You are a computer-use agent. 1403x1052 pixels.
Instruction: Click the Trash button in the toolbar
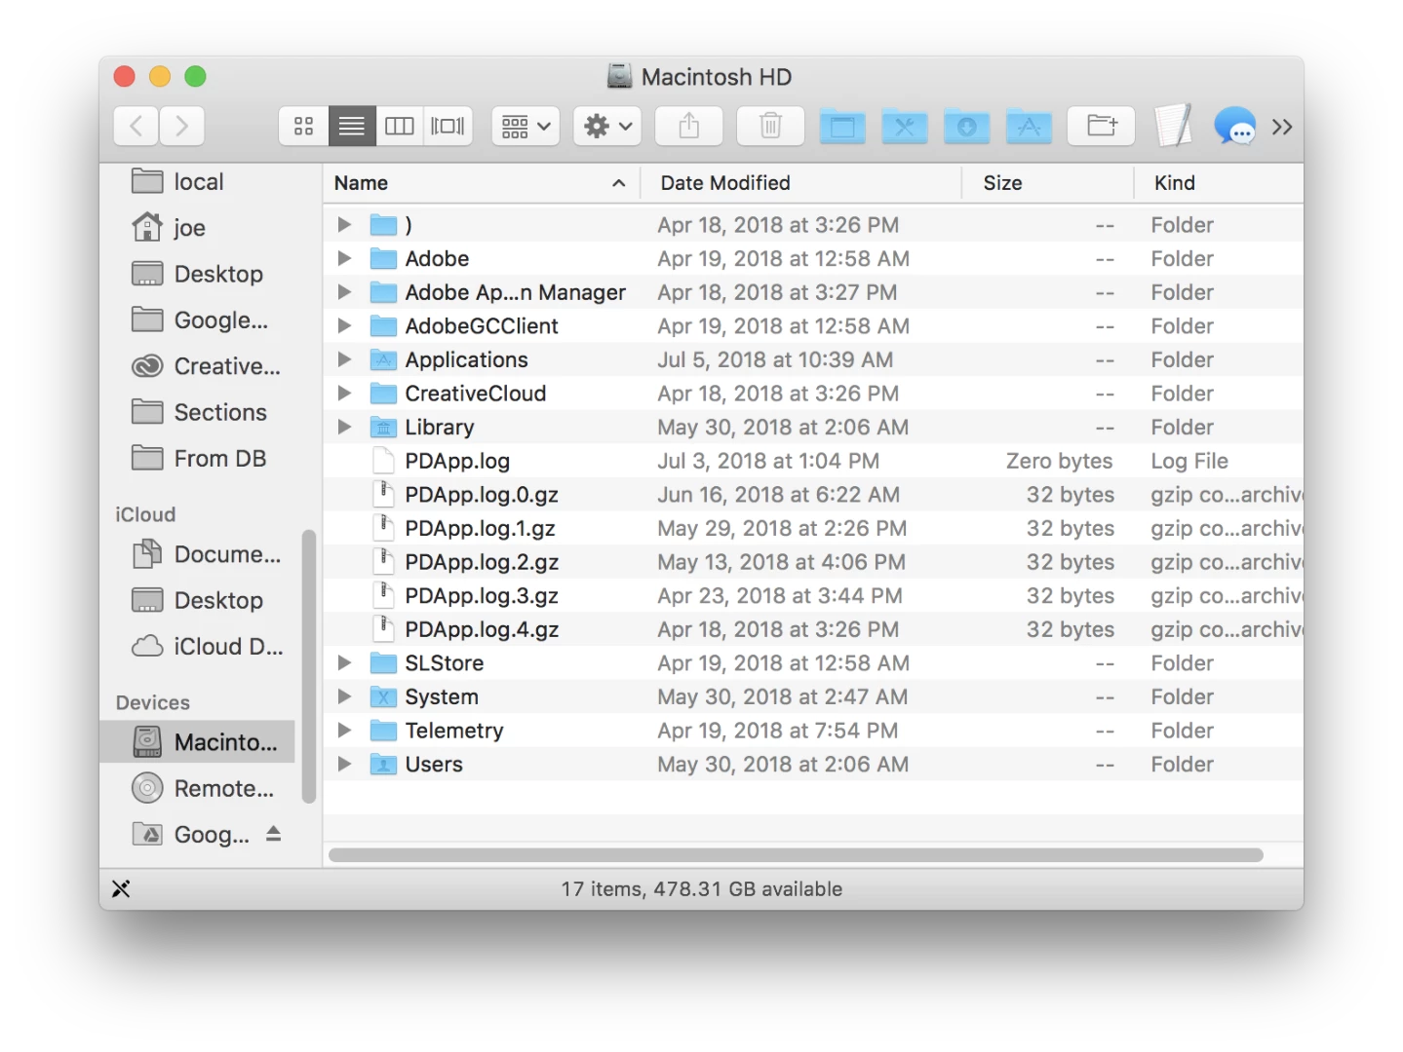[x=770, y=126]
